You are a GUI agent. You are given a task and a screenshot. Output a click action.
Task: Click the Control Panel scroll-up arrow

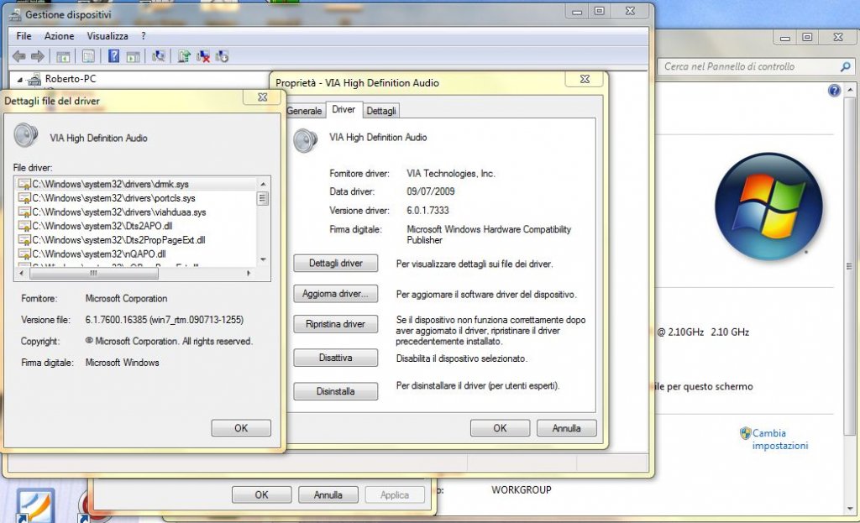(x=850, y=89)
